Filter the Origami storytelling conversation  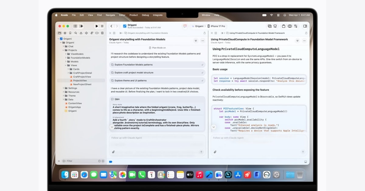(x=196, y=41)
